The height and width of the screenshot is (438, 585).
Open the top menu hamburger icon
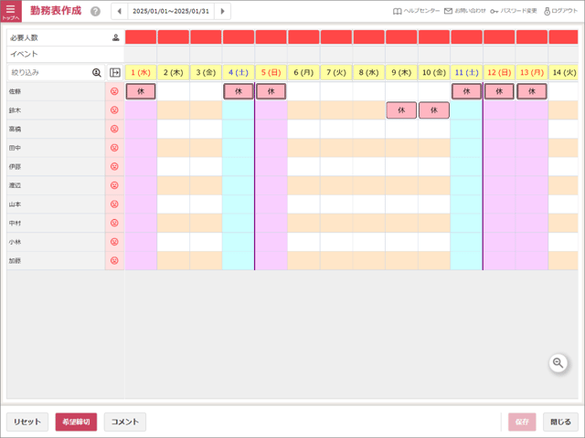[x=11, y=11]
